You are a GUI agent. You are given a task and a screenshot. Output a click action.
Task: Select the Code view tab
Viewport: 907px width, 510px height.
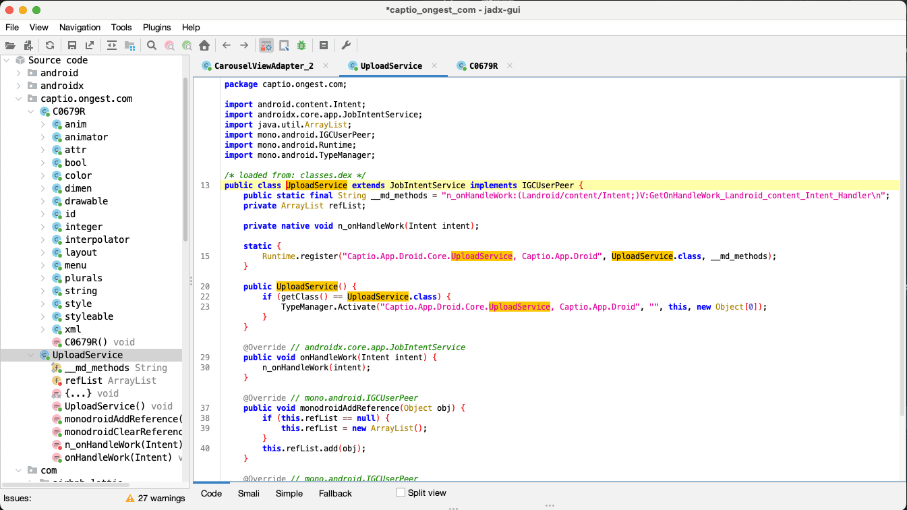pos(211,493)
